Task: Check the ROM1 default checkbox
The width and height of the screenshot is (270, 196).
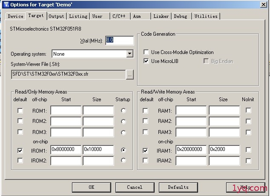Action: (20, 111)
